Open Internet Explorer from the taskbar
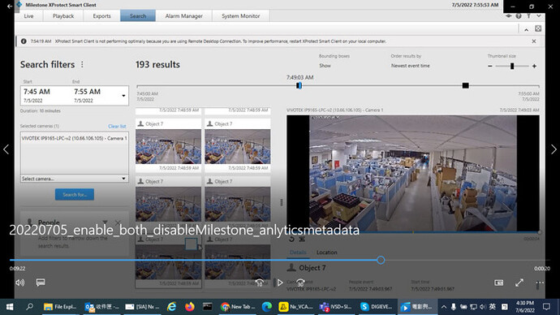The height and width of the screenshot is (315, 560). (172, 307)
